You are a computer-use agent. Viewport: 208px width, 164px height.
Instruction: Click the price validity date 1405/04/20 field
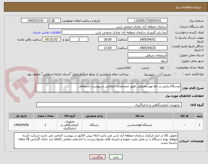(147, 48)
